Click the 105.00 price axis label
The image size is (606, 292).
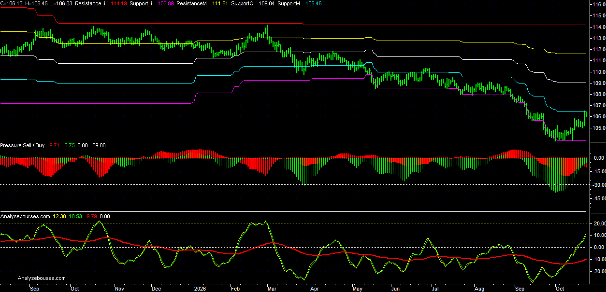tap(598, 128)
